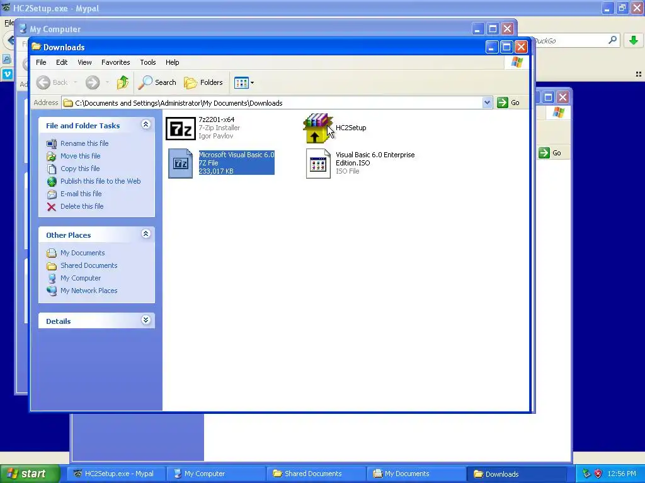The height and width of the screenshot is (483, 645).
Task: Open the Forward history dropdown arrow
Action: point(107,82)
